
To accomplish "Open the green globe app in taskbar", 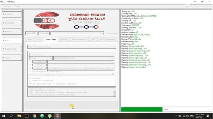I will 42,116.
